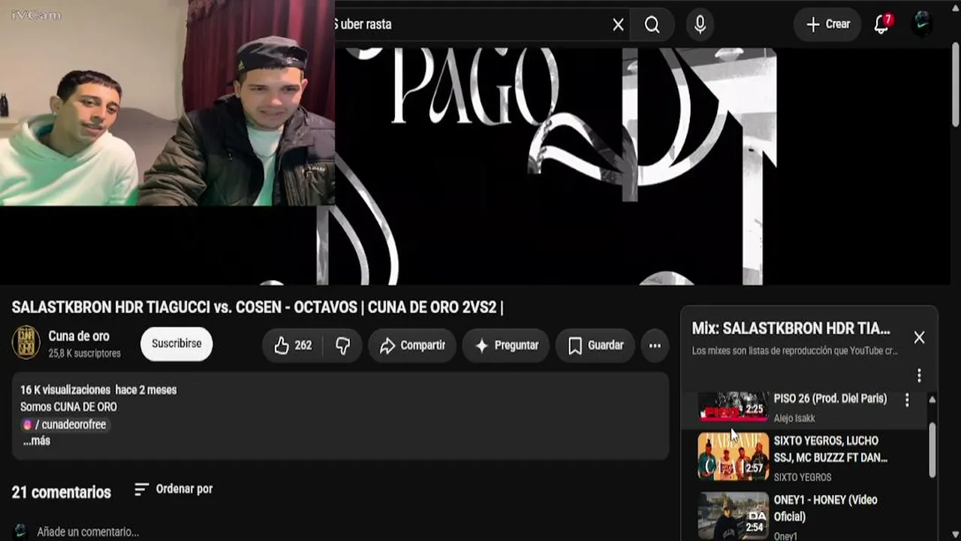Subscribe with the Suscribirse button
The width and height of the screenshot is (961, 541).
pyautogui.click(x=176, y=343)
